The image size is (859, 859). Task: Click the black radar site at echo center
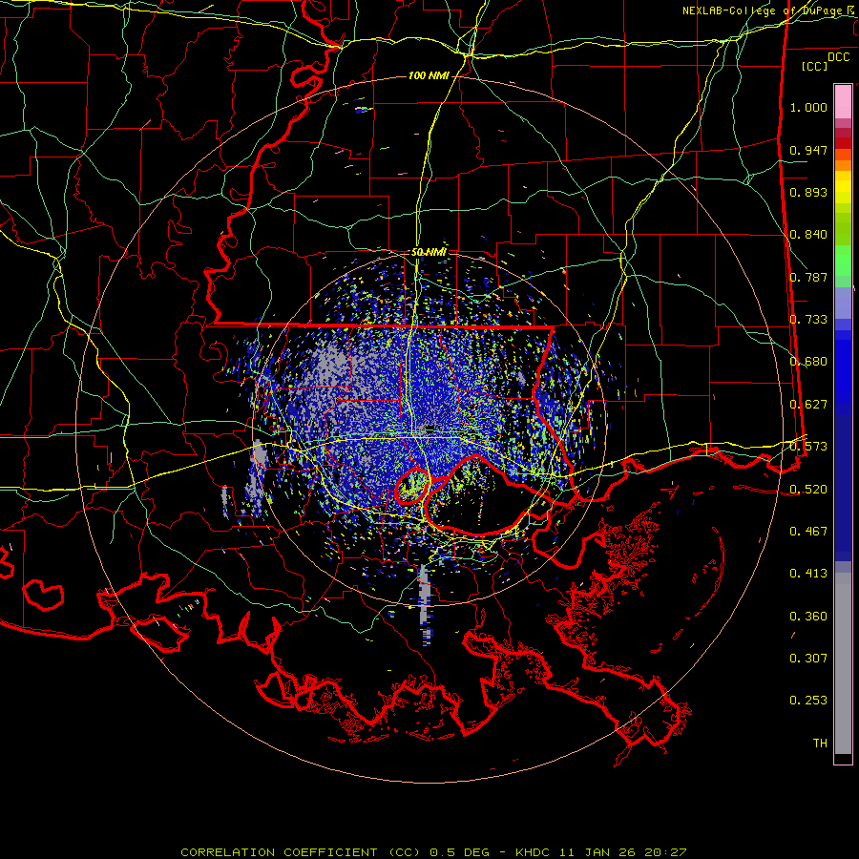[x=430, y=428]
